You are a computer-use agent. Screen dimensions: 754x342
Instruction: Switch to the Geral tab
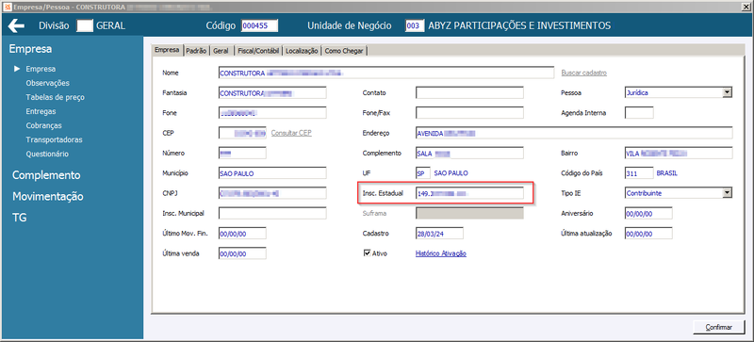(x=221, y=51)
